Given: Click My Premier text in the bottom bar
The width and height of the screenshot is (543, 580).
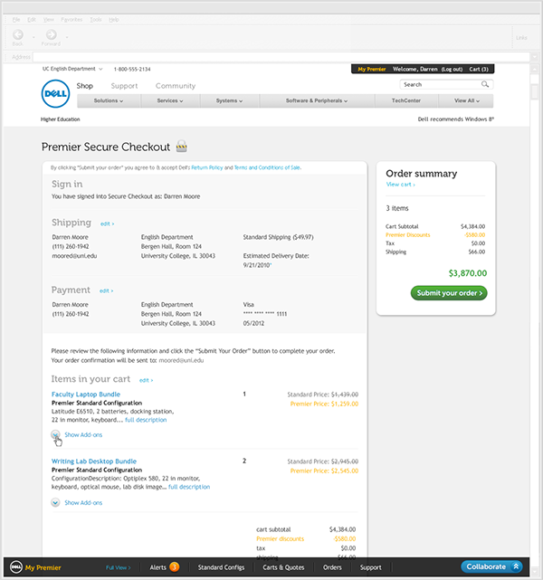Looking at the screenshot, I should click(43, 567).
